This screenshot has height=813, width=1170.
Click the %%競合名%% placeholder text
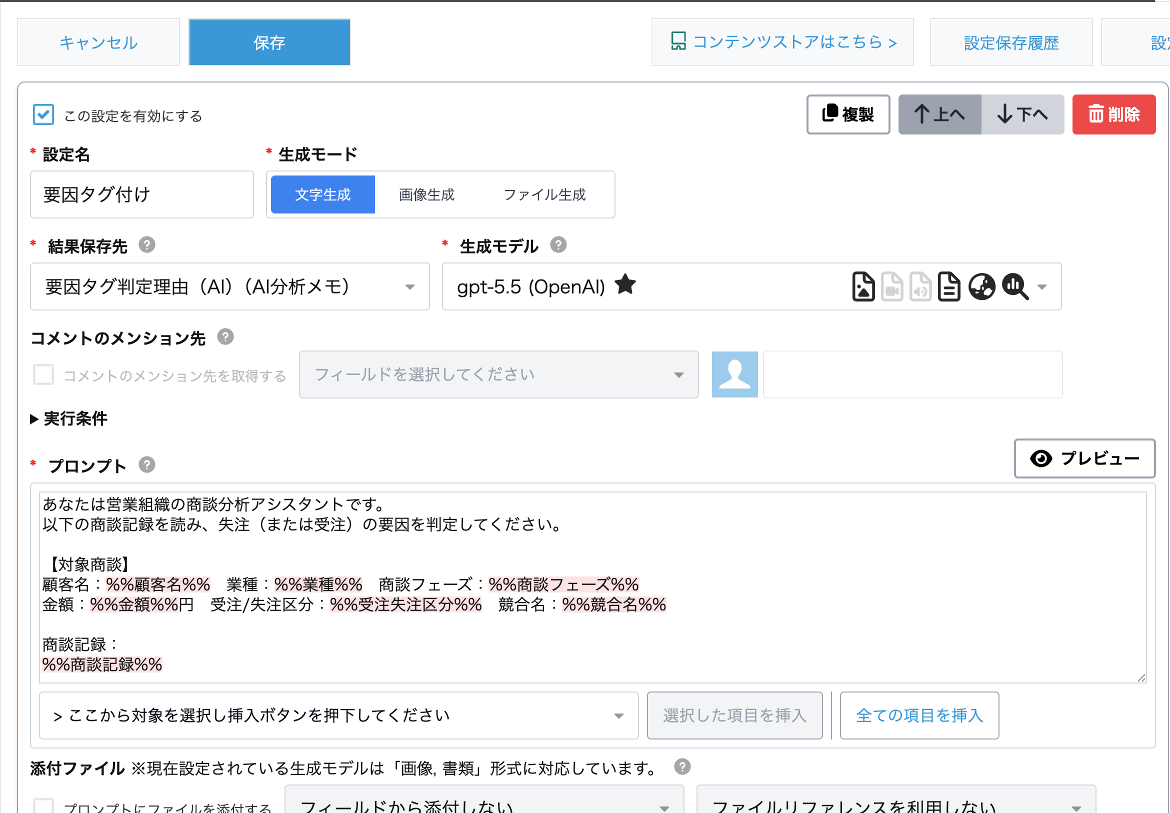pyautogui.click(x=614, y=604)
